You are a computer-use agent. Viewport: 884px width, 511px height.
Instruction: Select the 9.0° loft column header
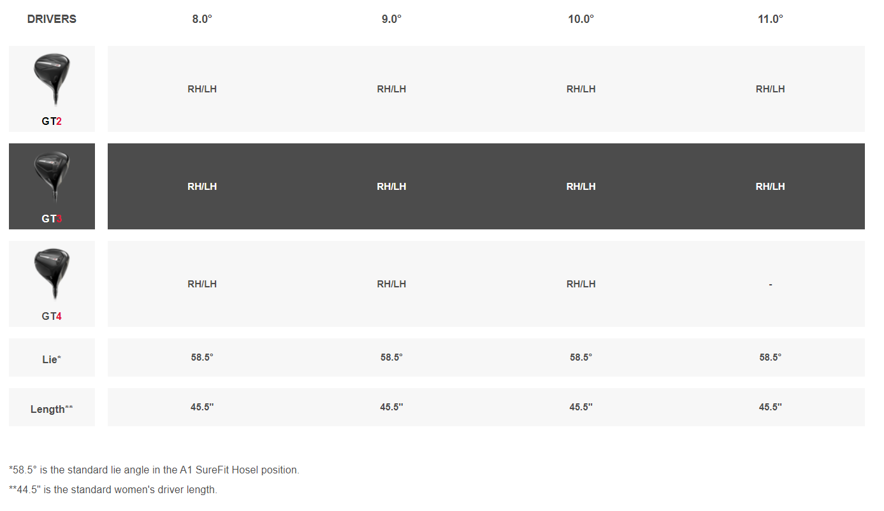pyautogui.click(x=391, y=19)
